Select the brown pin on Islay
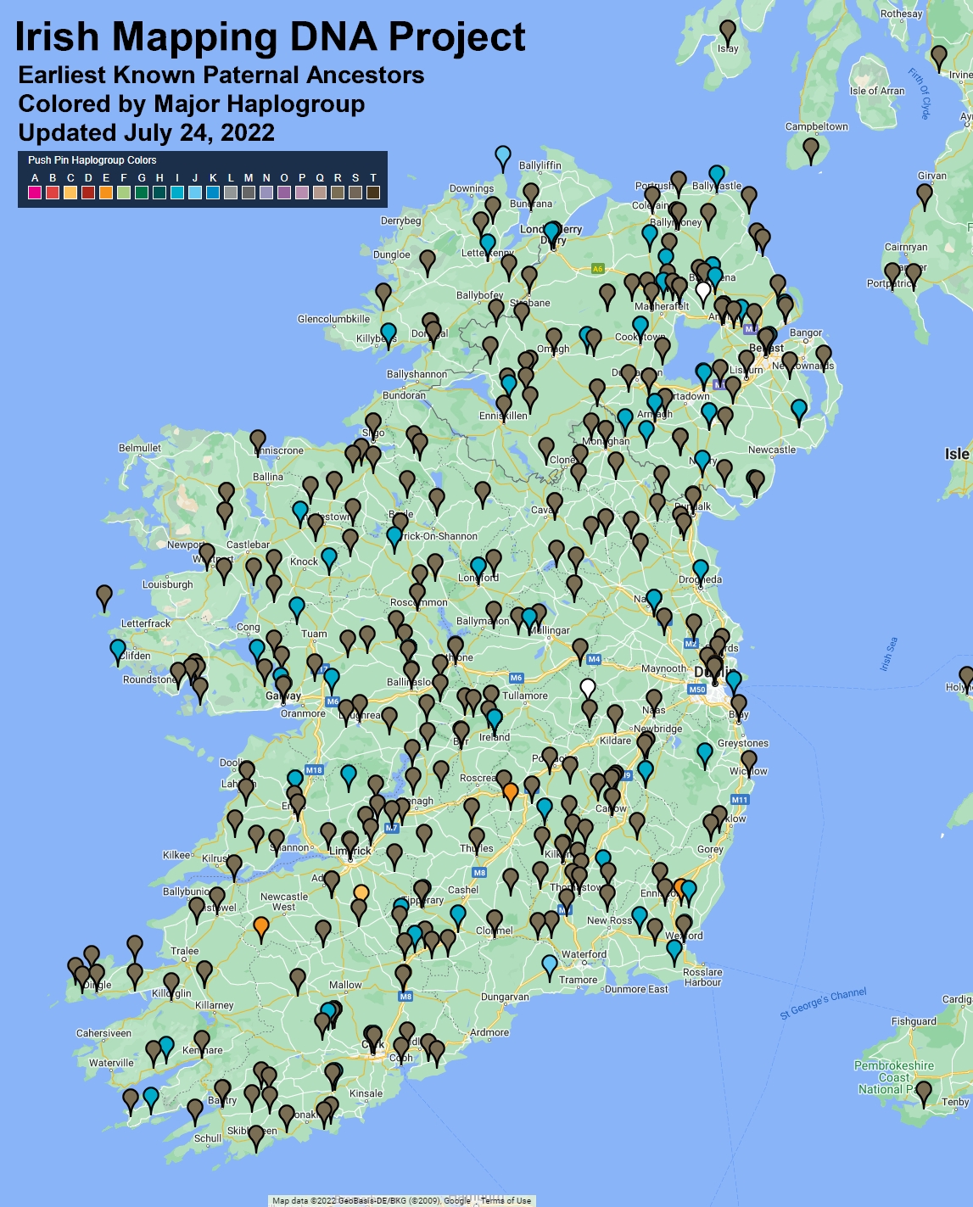Image resolution: width=973 pixels, height=1207 pixels. (x=728, y=31)
